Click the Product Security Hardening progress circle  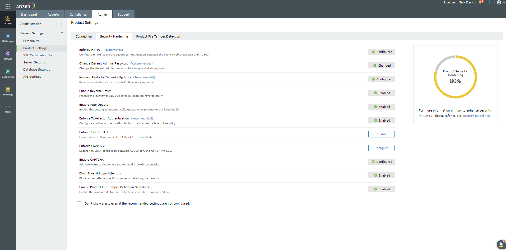coord(455,77)
